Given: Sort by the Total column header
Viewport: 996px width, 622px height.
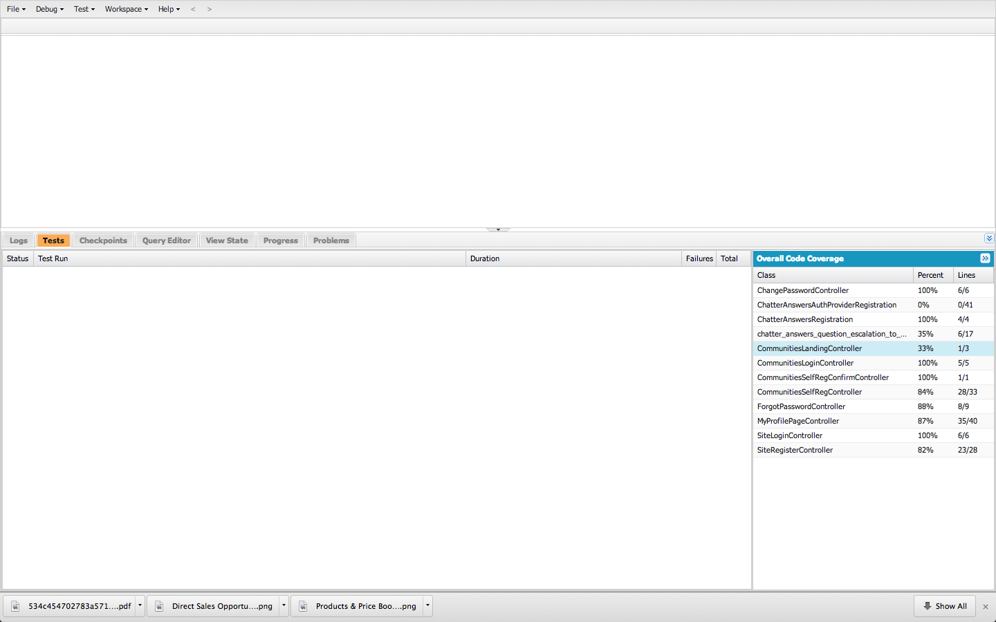Looking at the screenshot, I should click(733, 258).
